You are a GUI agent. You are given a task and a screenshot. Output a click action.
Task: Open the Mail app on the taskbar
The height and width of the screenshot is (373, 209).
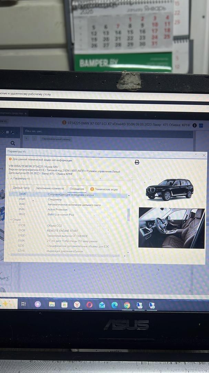[102, 305]
